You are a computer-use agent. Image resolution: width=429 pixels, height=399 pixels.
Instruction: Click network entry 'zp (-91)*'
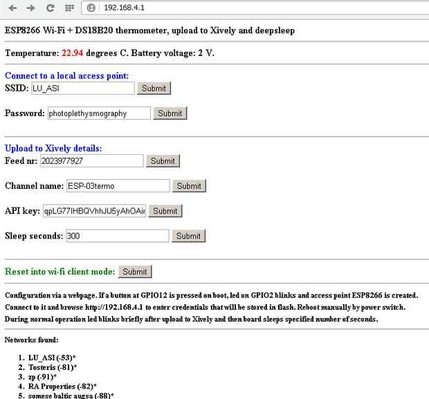pos(42,377)
